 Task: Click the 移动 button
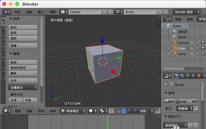23,27
